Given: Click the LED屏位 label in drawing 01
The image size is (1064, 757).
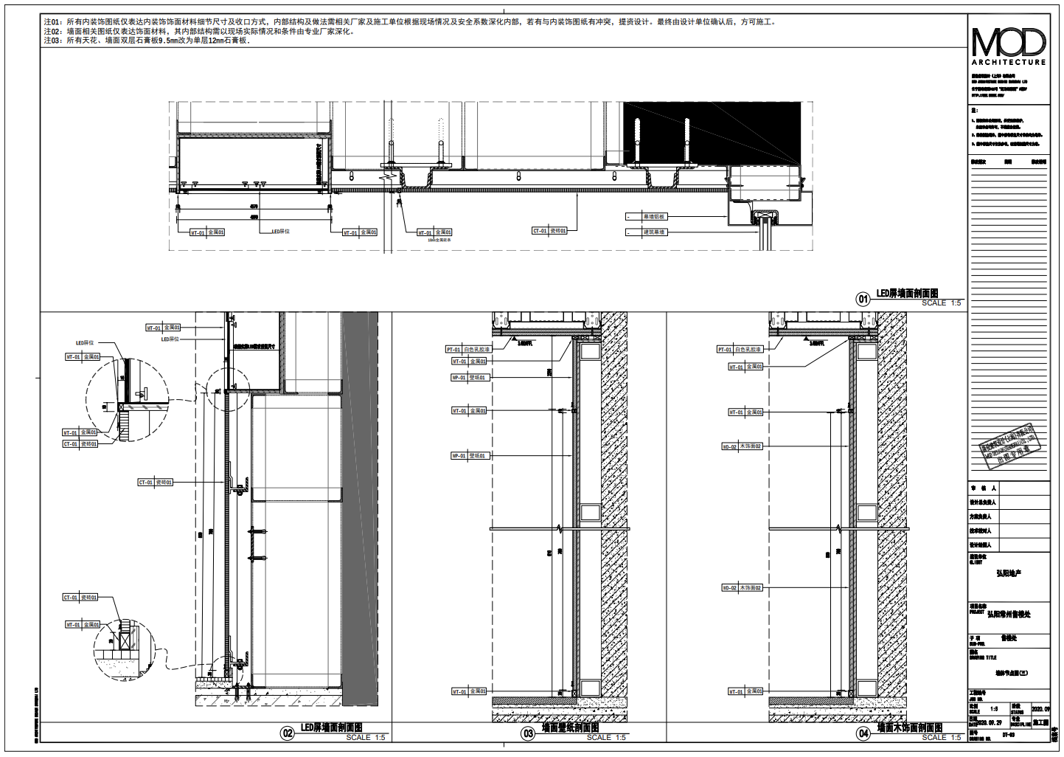Looking at the screenshot, I should point(280,232).
